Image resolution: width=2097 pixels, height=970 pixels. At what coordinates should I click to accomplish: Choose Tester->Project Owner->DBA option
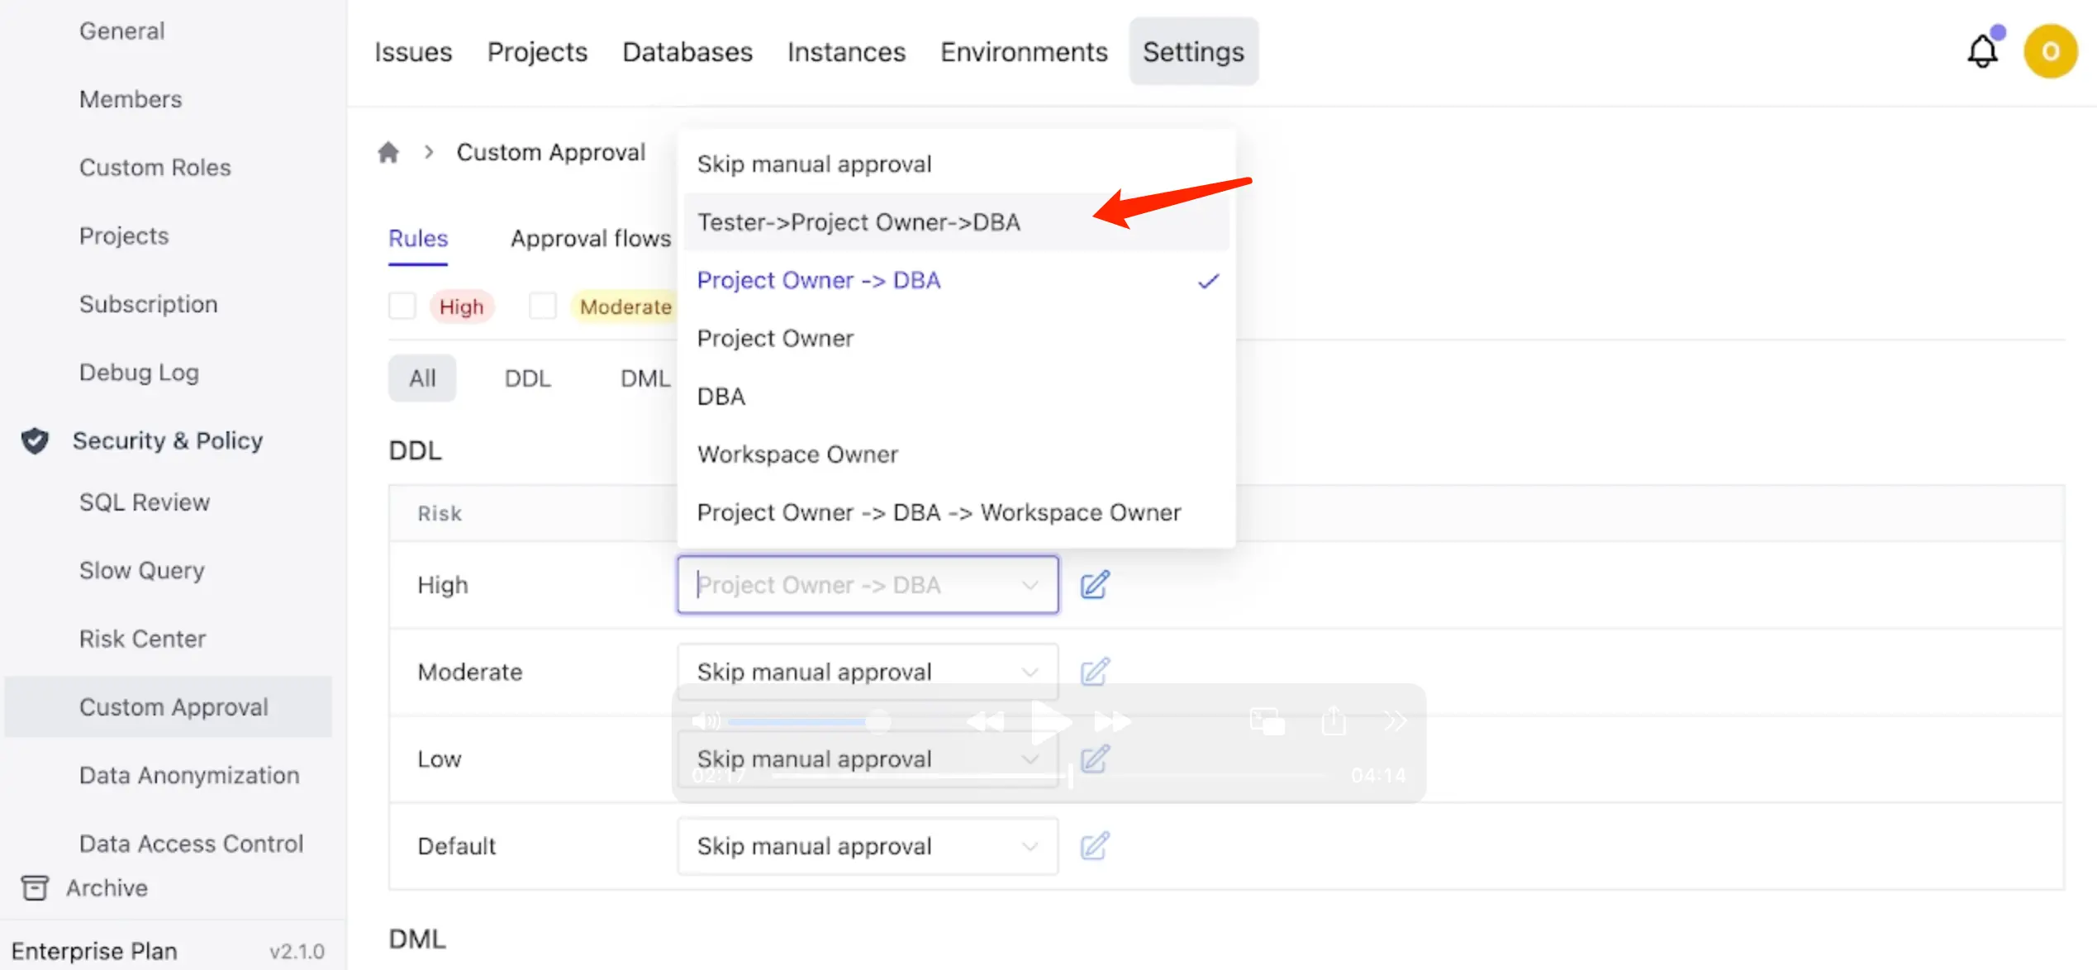pyautogui.click(x=858, y=222)
